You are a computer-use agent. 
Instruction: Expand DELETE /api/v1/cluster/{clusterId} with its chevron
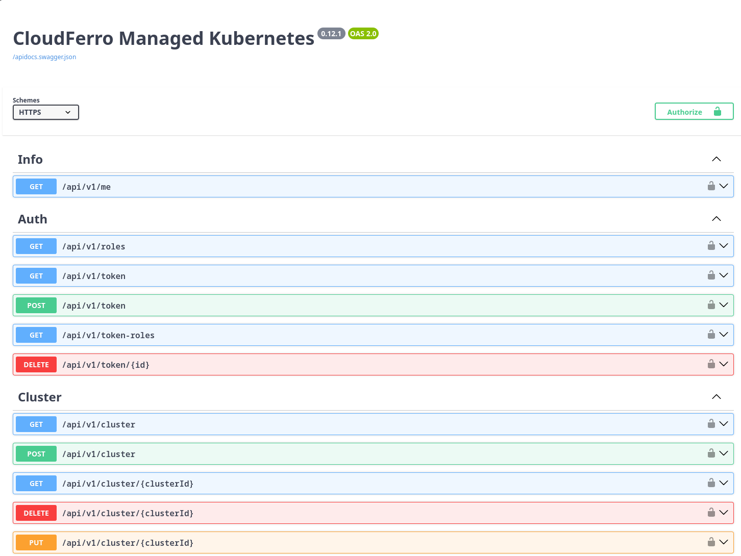tap(724, 513)
